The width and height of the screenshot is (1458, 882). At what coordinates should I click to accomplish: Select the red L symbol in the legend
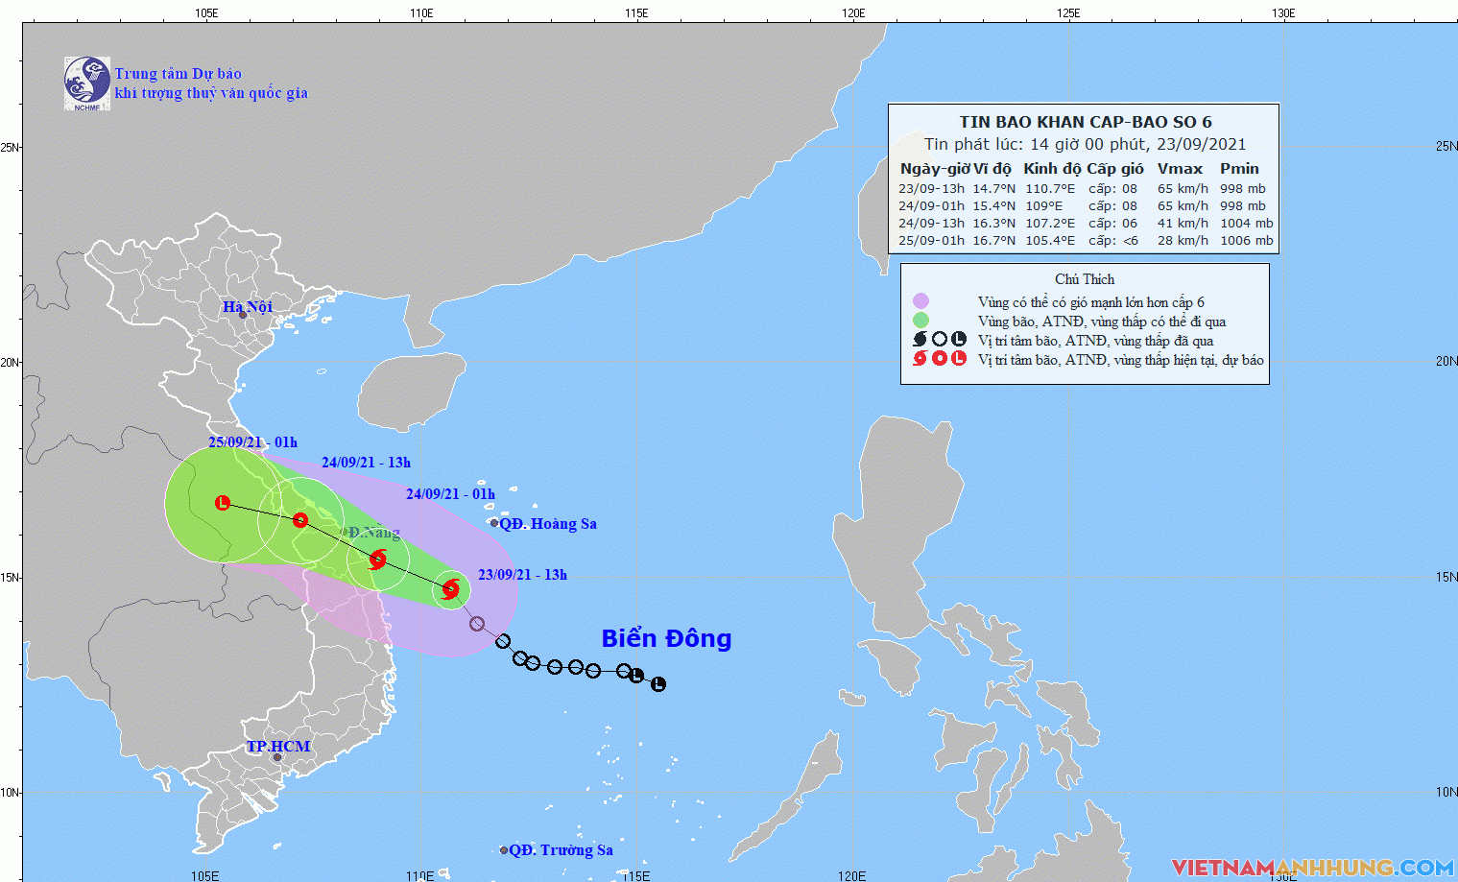point(959,359)
